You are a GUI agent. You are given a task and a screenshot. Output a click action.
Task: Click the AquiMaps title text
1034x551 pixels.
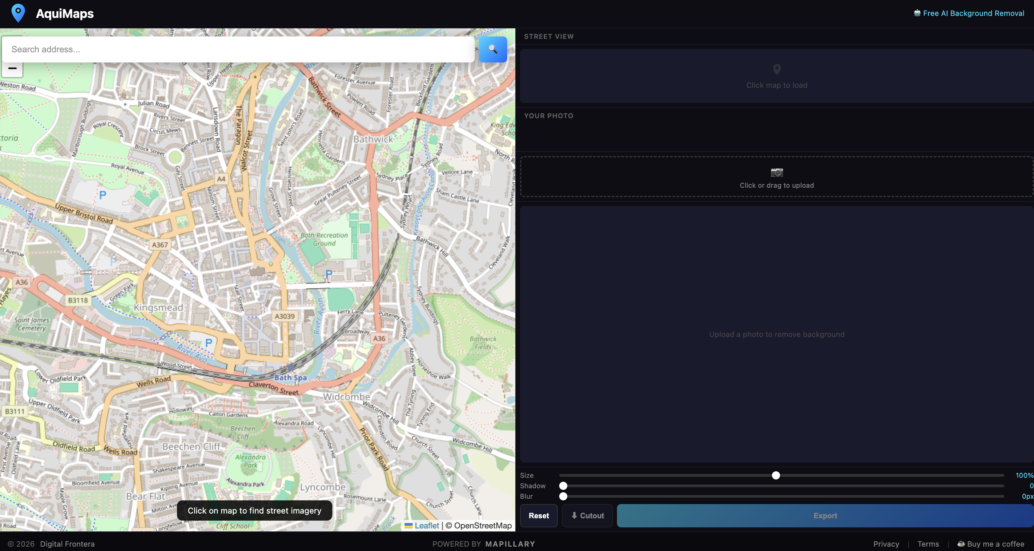[x=64, y=13]
